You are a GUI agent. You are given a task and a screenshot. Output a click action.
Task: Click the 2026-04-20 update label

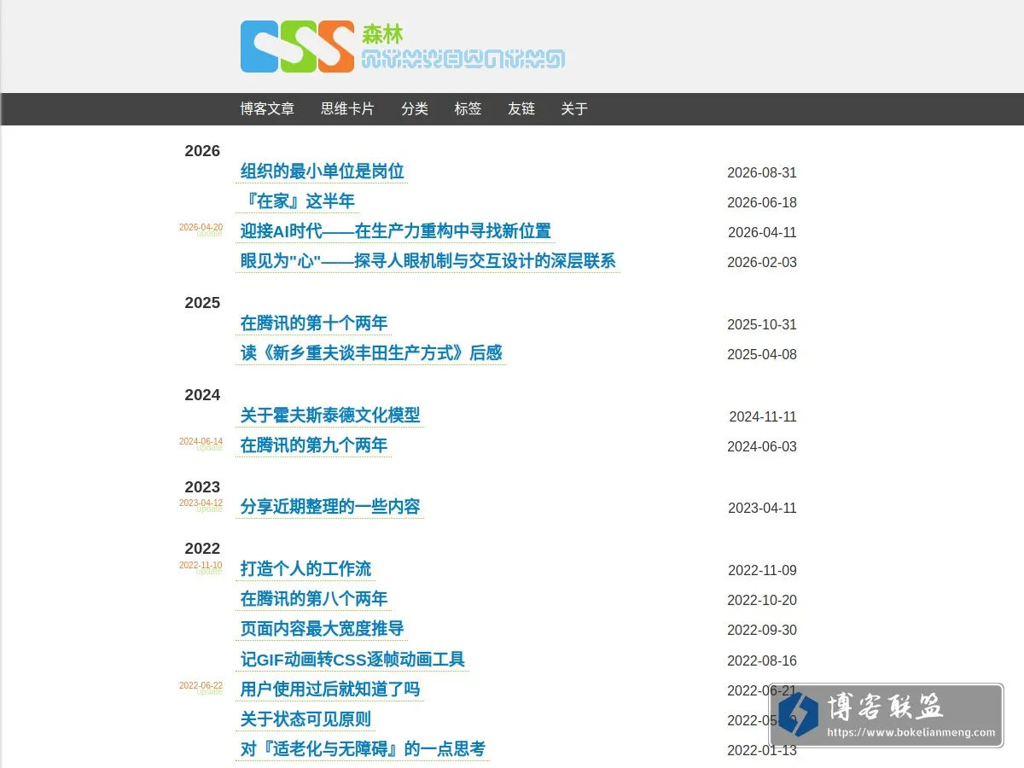[201, 229]
